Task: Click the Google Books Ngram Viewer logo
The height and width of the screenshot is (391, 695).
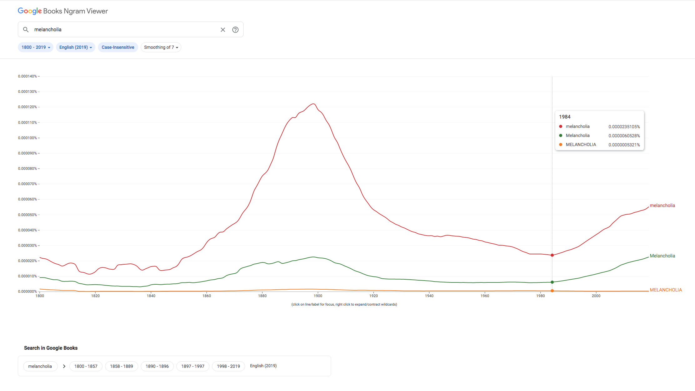Action: (x=63, y=11)
